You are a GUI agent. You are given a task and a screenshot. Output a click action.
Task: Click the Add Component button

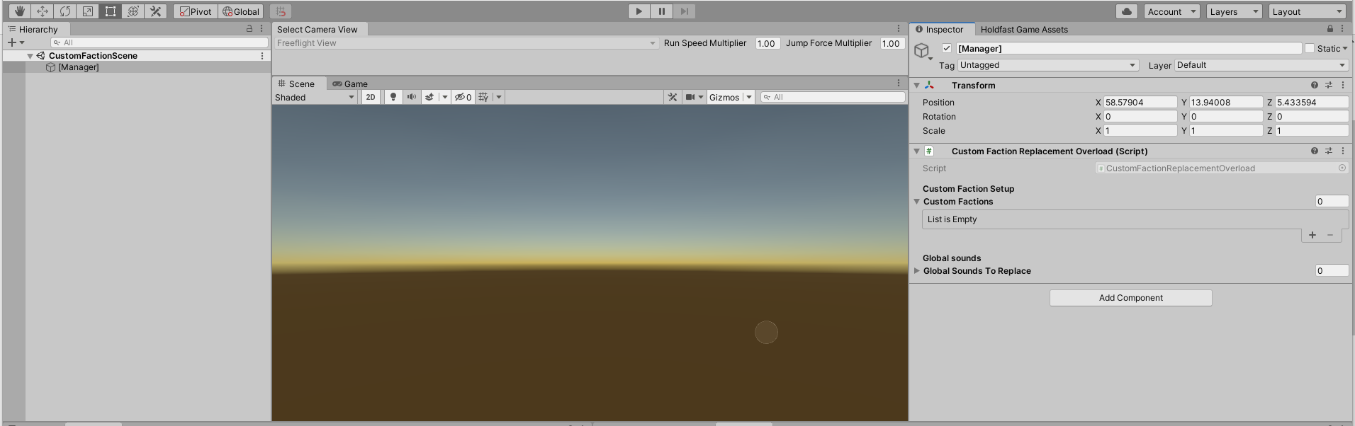pyautogui.click(x=1130, y=298)
